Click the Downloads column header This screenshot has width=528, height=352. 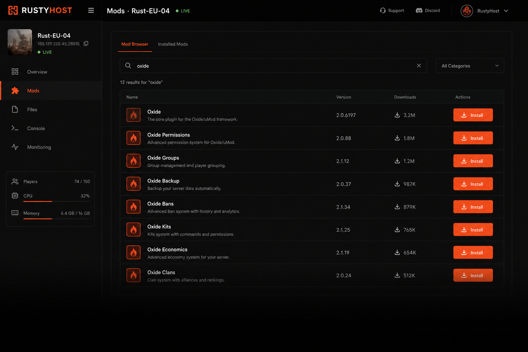(x=405, y=97)
